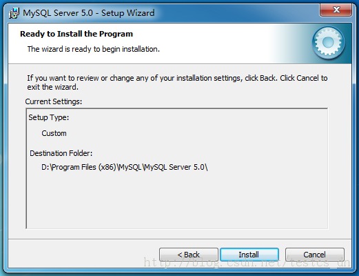
Task: Click the MySQL installer title bar icon
Action: 14,13
